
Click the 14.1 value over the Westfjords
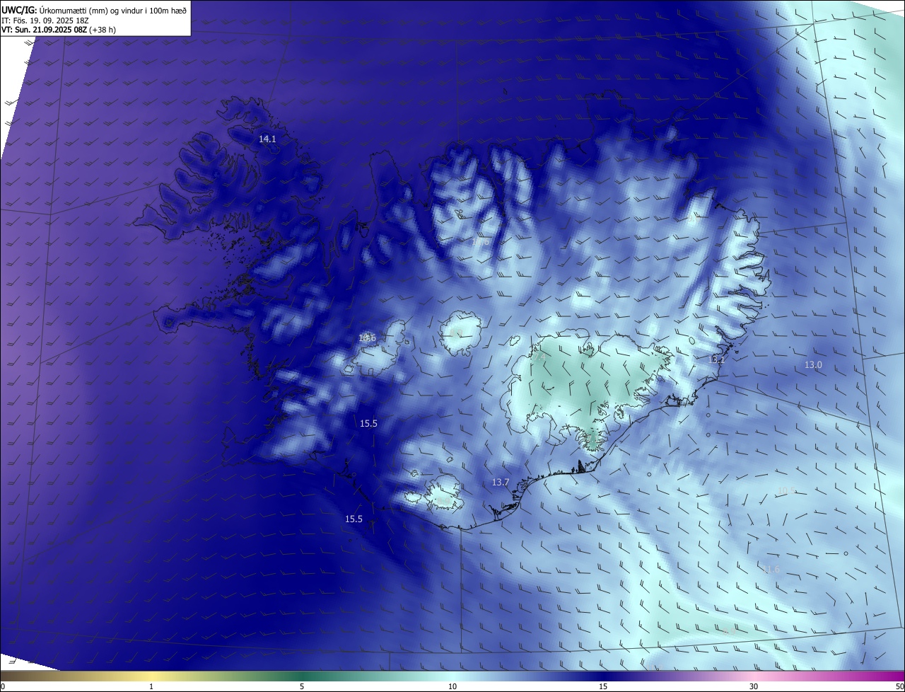[267, 139]
